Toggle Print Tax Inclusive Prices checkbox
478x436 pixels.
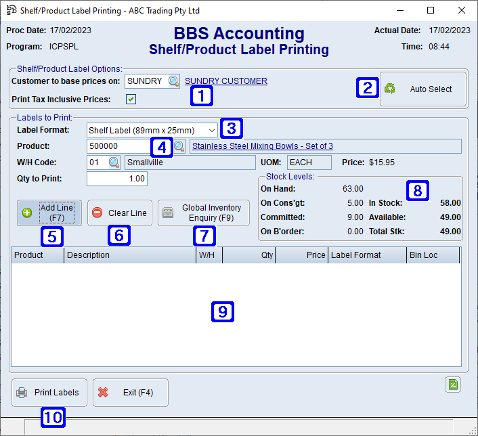tap(131, 99)
